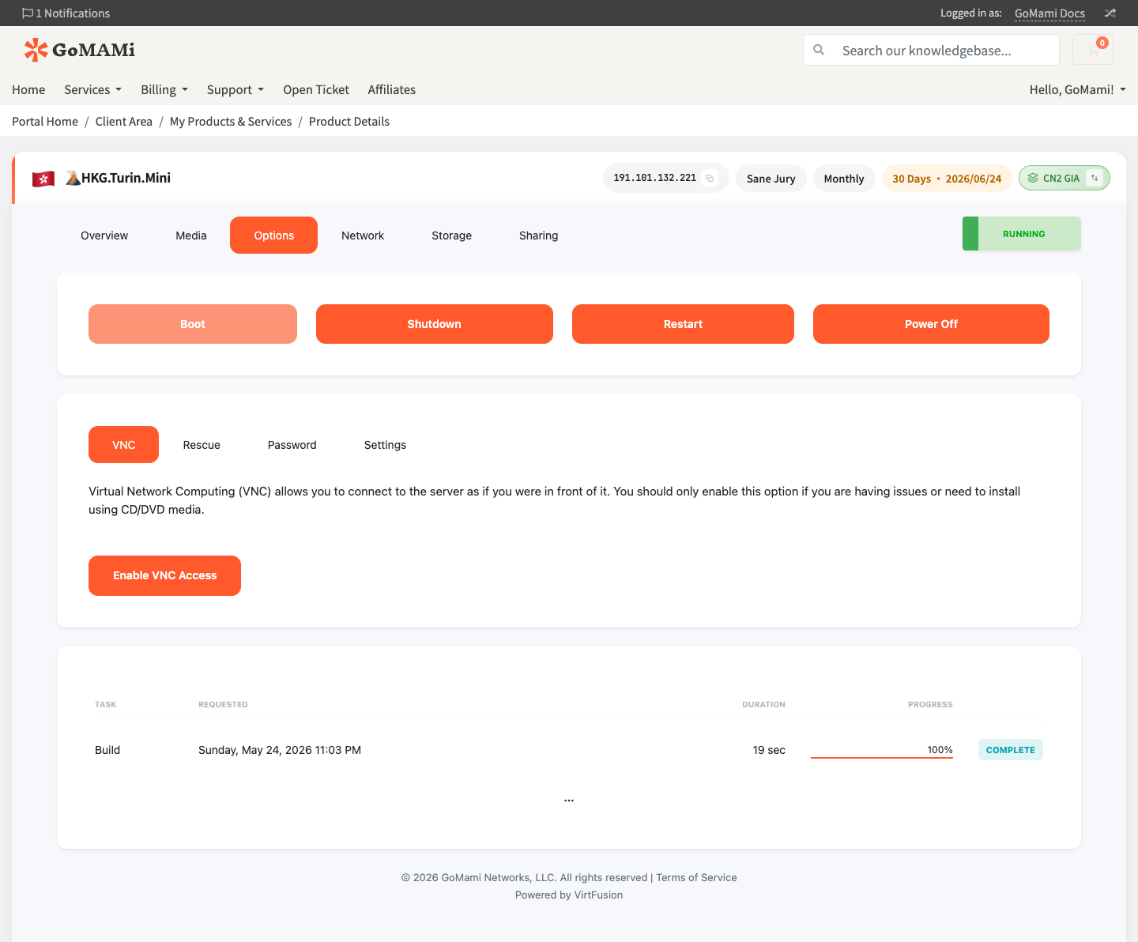The image size is (1138, 942).
Task: Click the CN2 GIA label
Action: pyautogui.click(x=1061, y=179)
